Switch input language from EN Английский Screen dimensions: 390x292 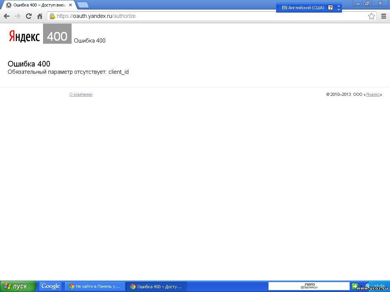click(302, 8)
